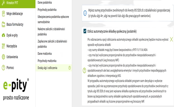Open Należne zaliczki z działalności podatnika
This screenshot has width=174, height=107.
(x=51, y=32)
